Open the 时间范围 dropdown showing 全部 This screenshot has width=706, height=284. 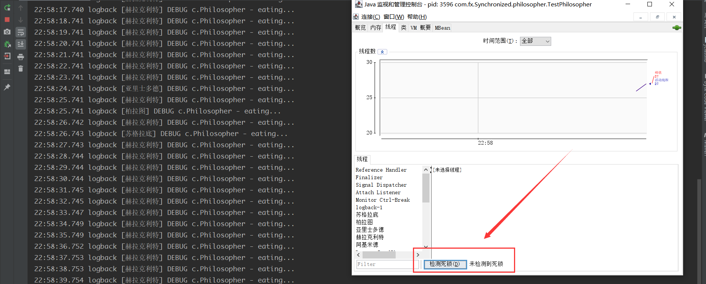tap(535, 41)
